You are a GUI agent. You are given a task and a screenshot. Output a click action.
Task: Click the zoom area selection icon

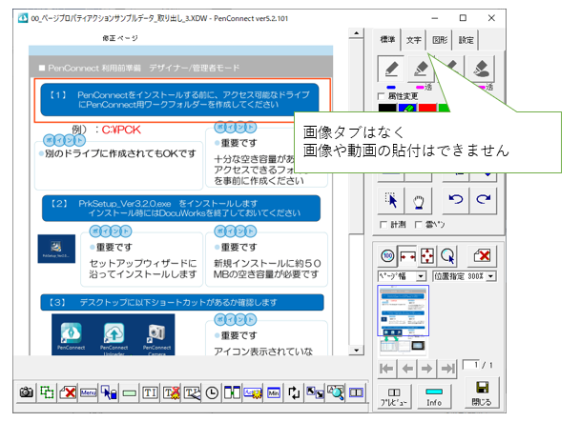[x=447, y=255]
